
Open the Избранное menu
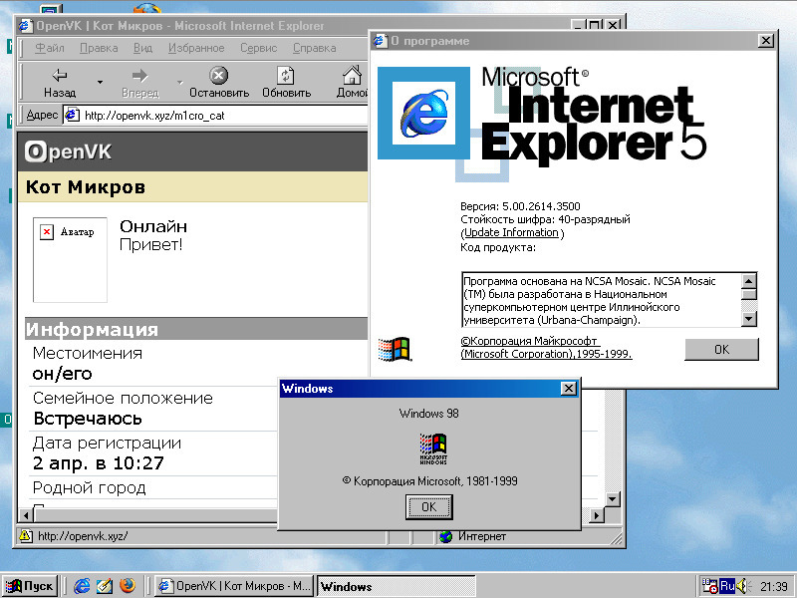195,48
